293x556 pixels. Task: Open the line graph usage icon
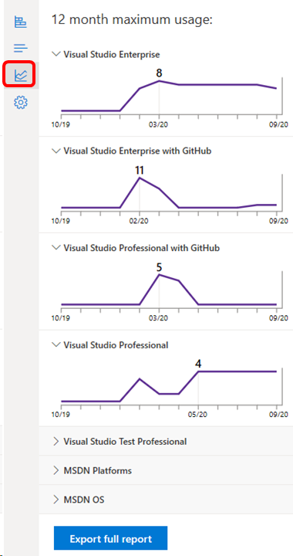(x=21, y=75)
